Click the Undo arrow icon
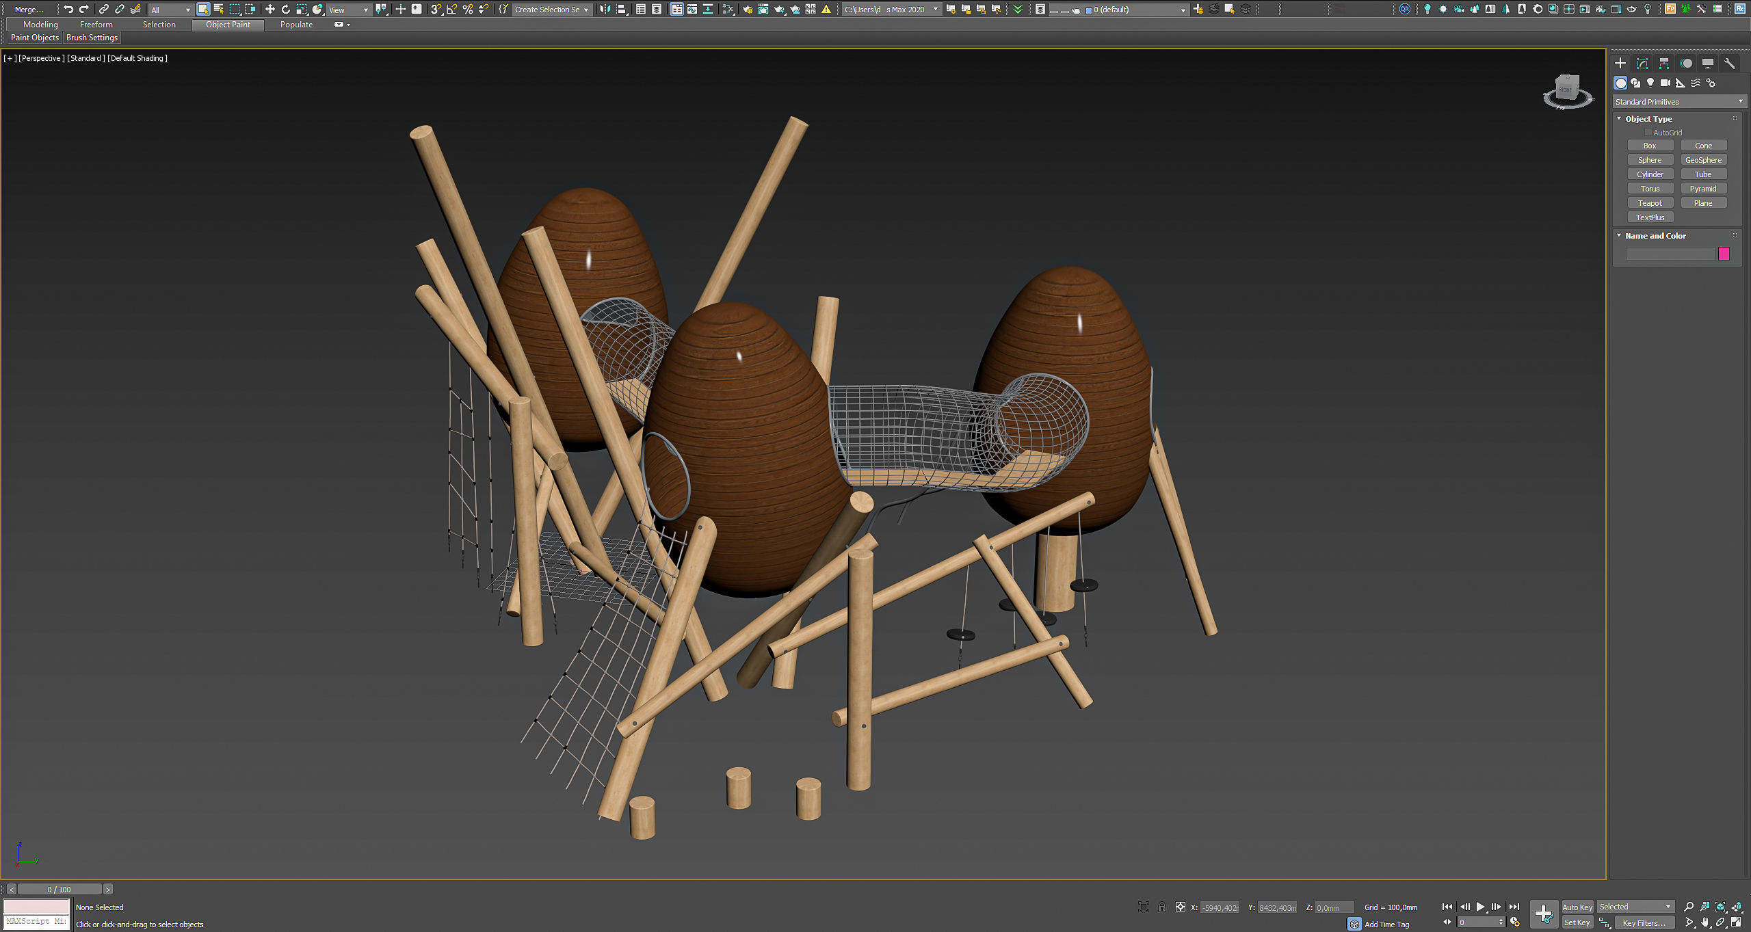Screen dimensions: 1751x932 click(x=68, y=9)
